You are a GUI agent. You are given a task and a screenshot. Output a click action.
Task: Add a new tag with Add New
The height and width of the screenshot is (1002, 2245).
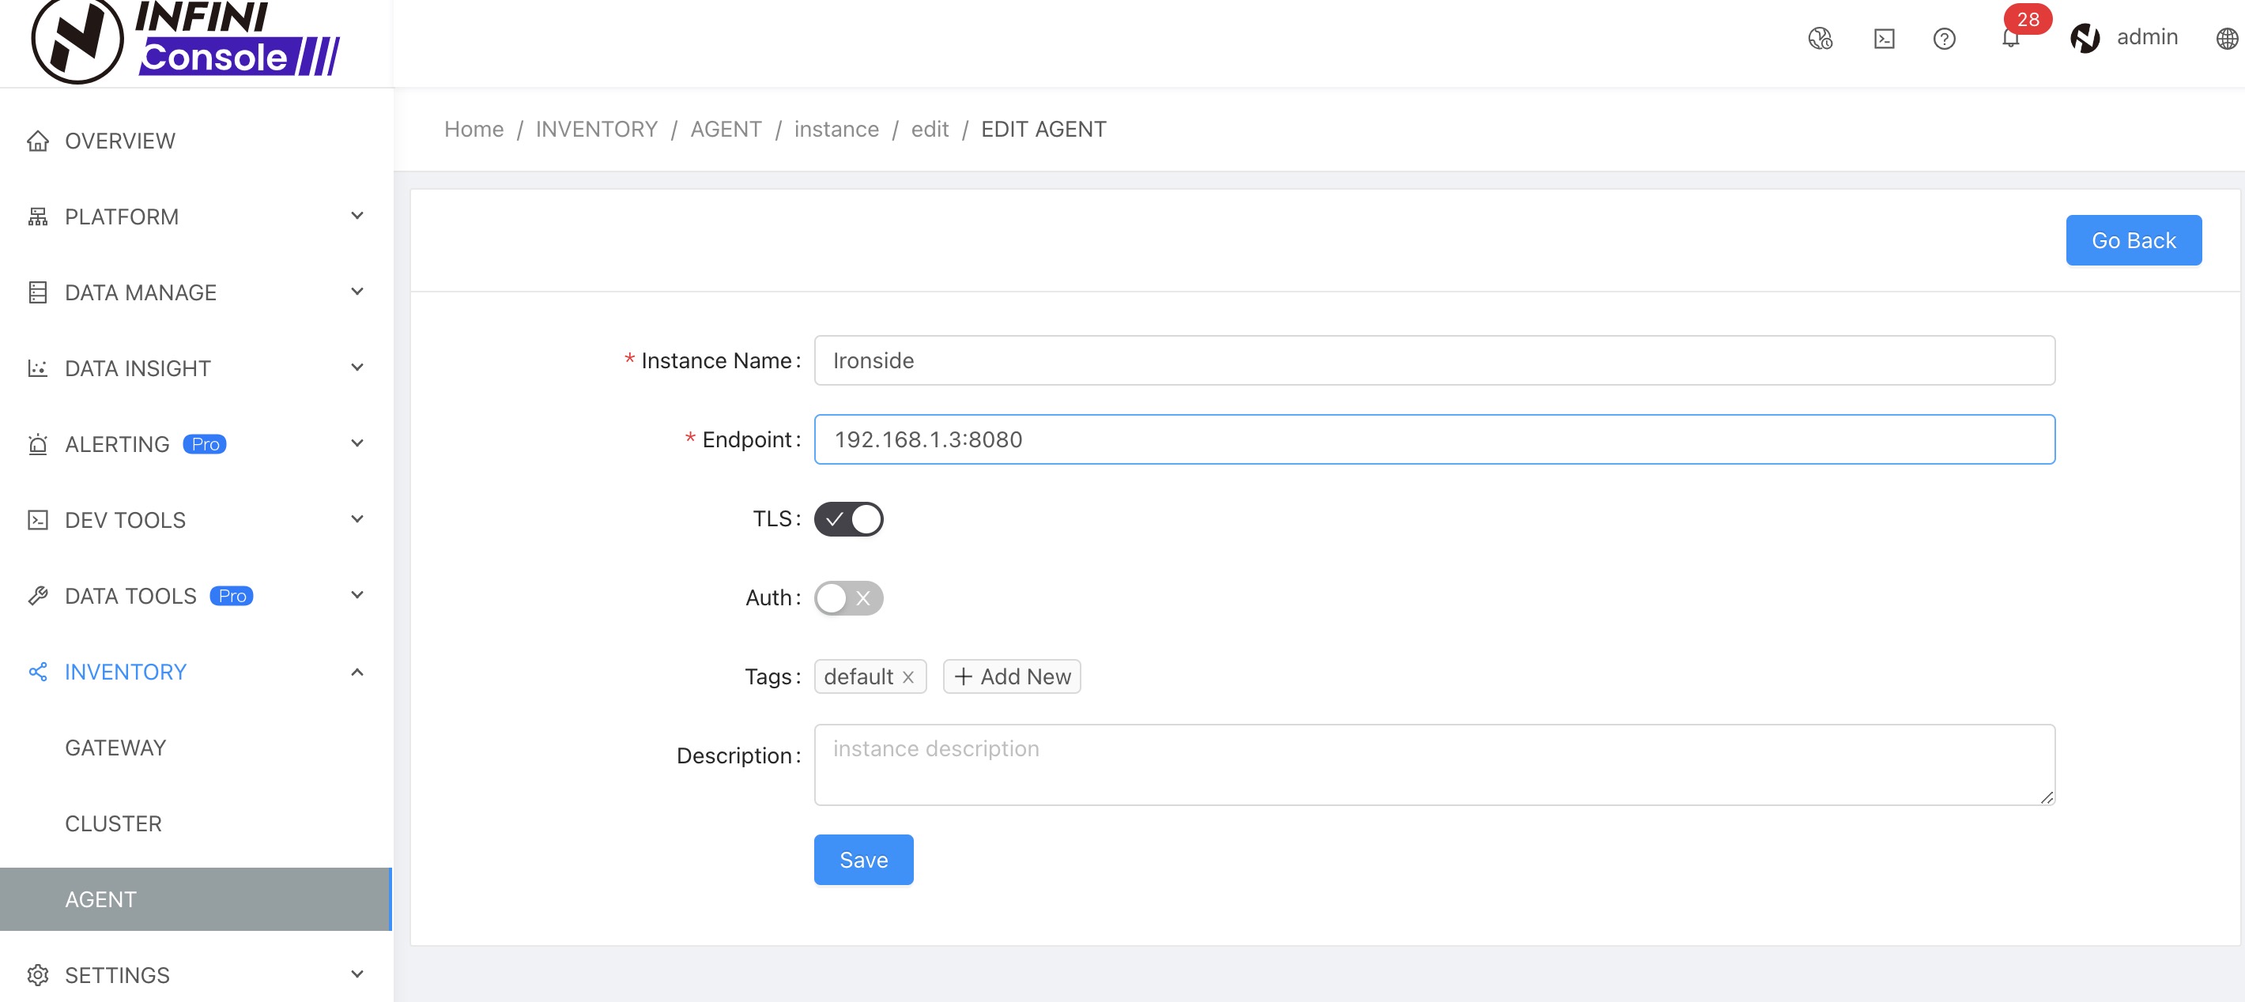click(1011, 677)
